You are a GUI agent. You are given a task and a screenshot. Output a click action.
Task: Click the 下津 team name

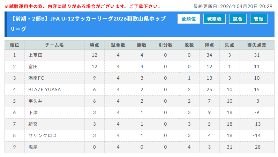[x=33, y=112]
